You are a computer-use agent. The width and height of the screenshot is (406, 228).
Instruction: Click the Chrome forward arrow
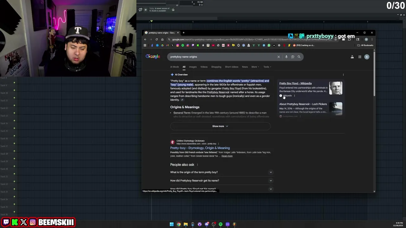coord(151,40)
